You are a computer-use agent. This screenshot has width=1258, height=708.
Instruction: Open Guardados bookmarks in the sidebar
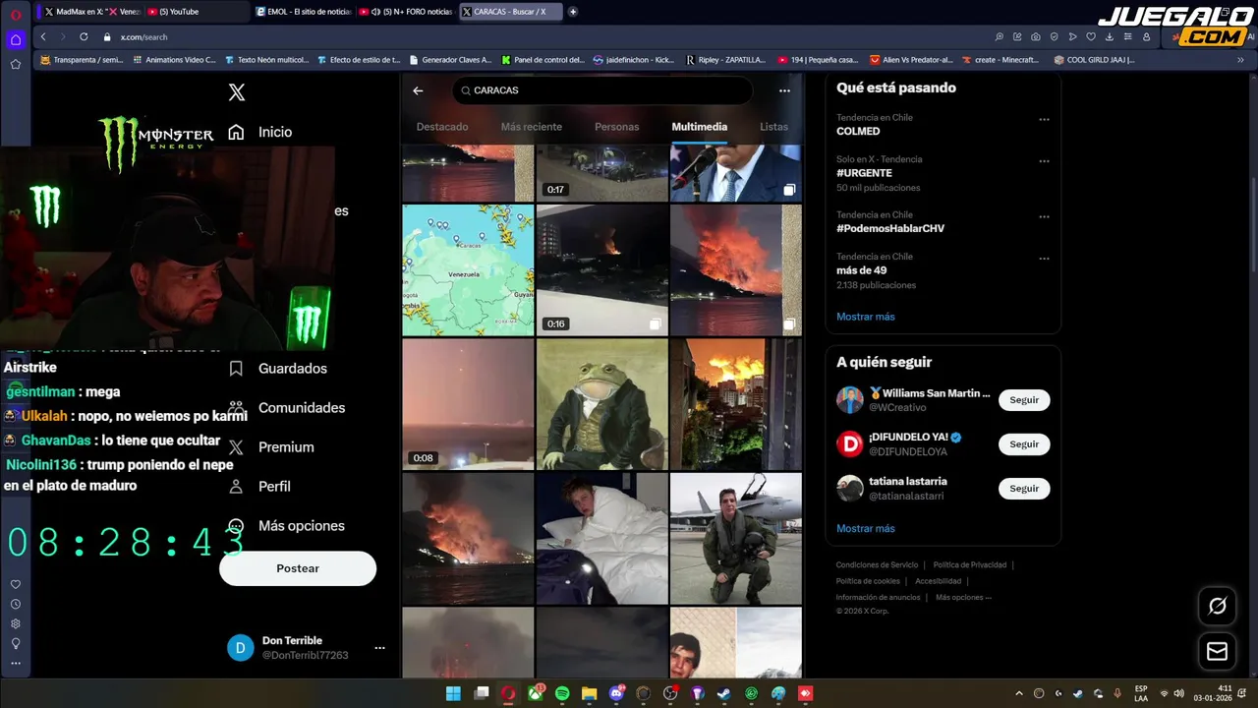[277, 368]
